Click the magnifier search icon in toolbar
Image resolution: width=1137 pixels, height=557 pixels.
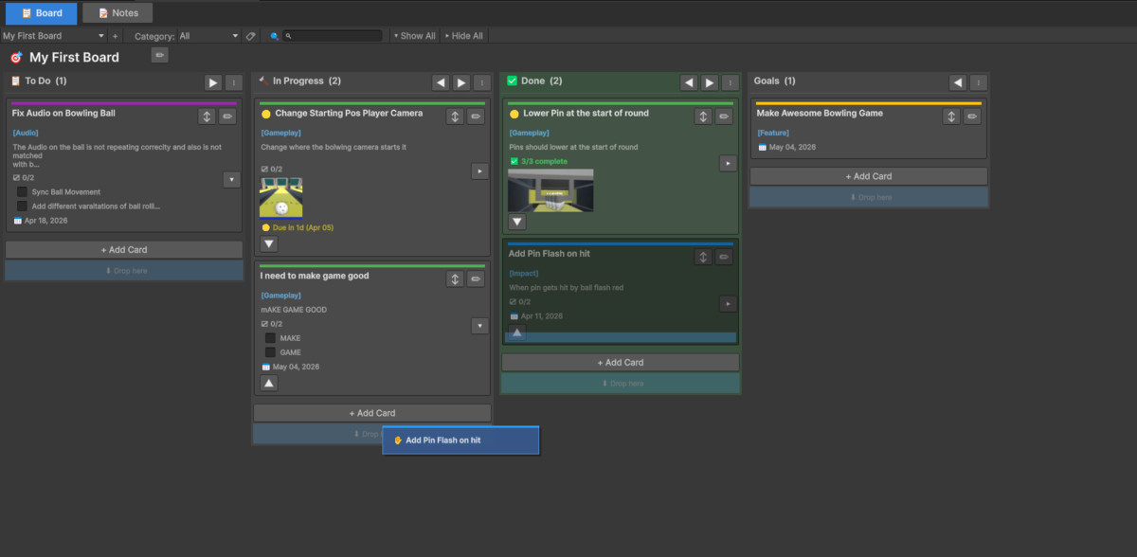[274, 36]
